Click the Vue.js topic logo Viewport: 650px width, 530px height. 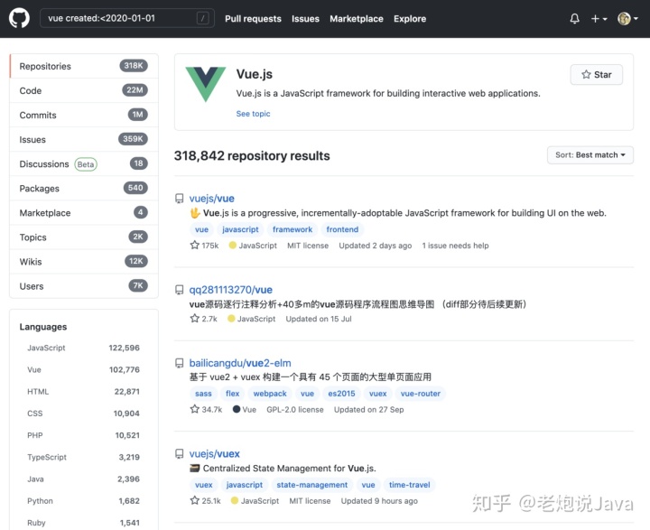point(205,84)
